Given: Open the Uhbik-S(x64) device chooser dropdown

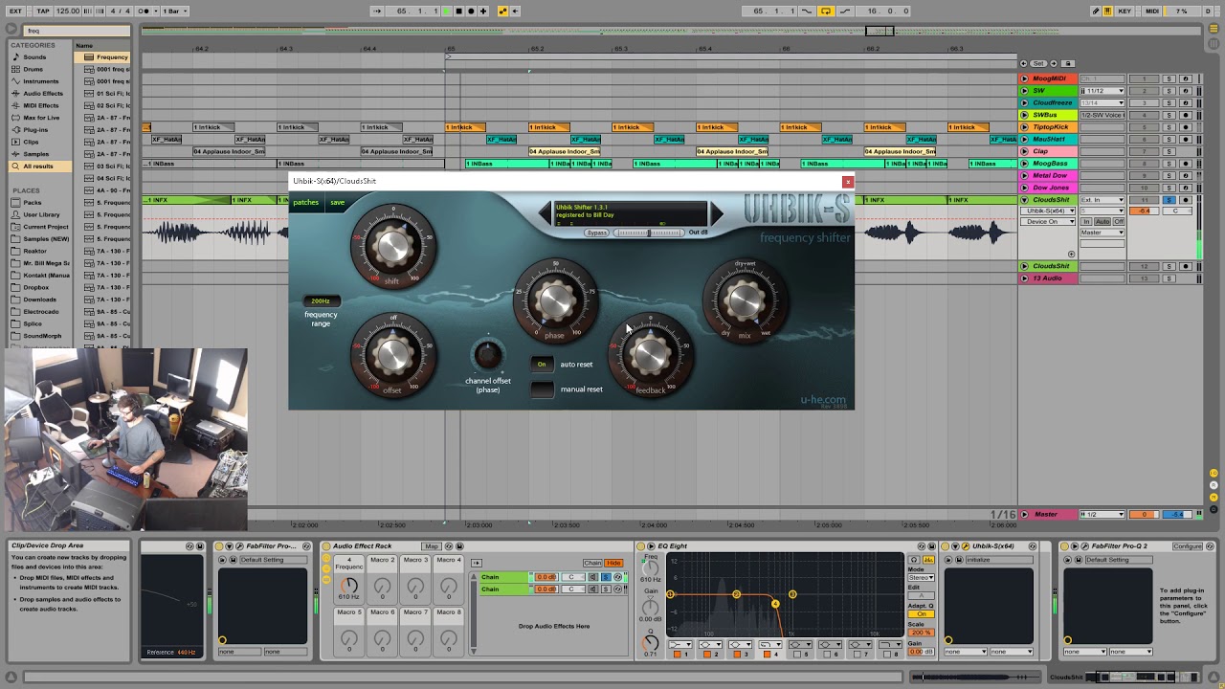Looking at the screenshot, I should pos(1048,211).
